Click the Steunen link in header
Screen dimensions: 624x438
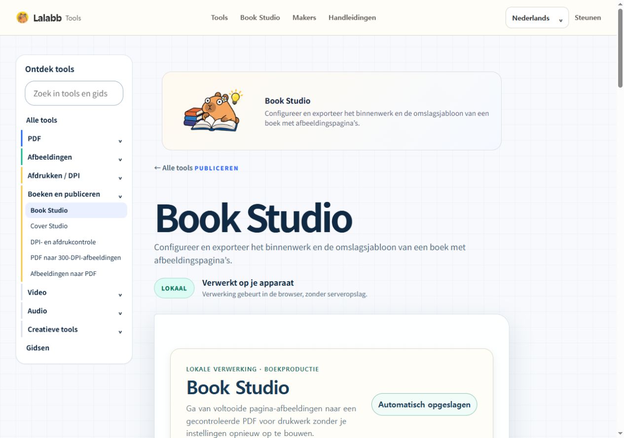pos(588,18)
